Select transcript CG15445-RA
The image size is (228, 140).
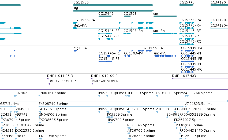pyautogui.click(x=190, y=20)
